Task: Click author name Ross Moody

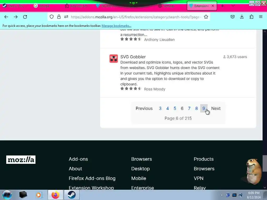Action: [155, 89]
